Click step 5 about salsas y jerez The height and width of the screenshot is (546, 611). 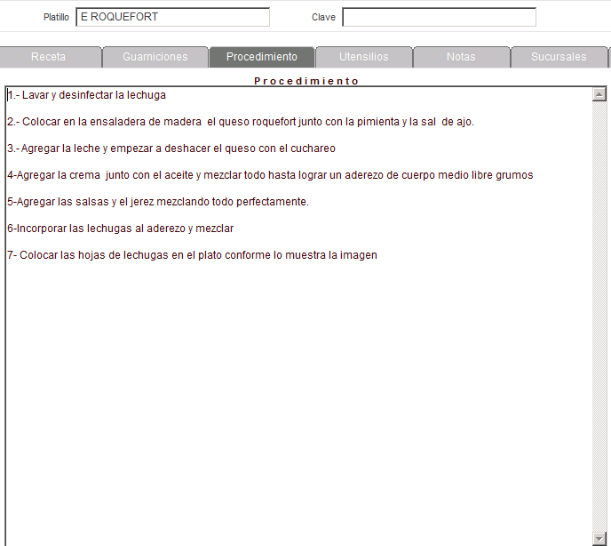[x=158, y=202]
